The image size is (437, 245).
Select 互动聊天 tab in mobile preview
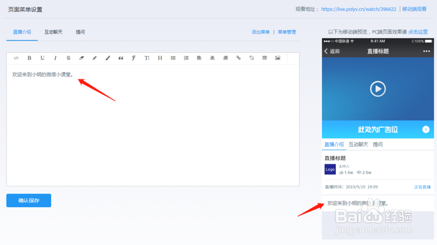358,144
